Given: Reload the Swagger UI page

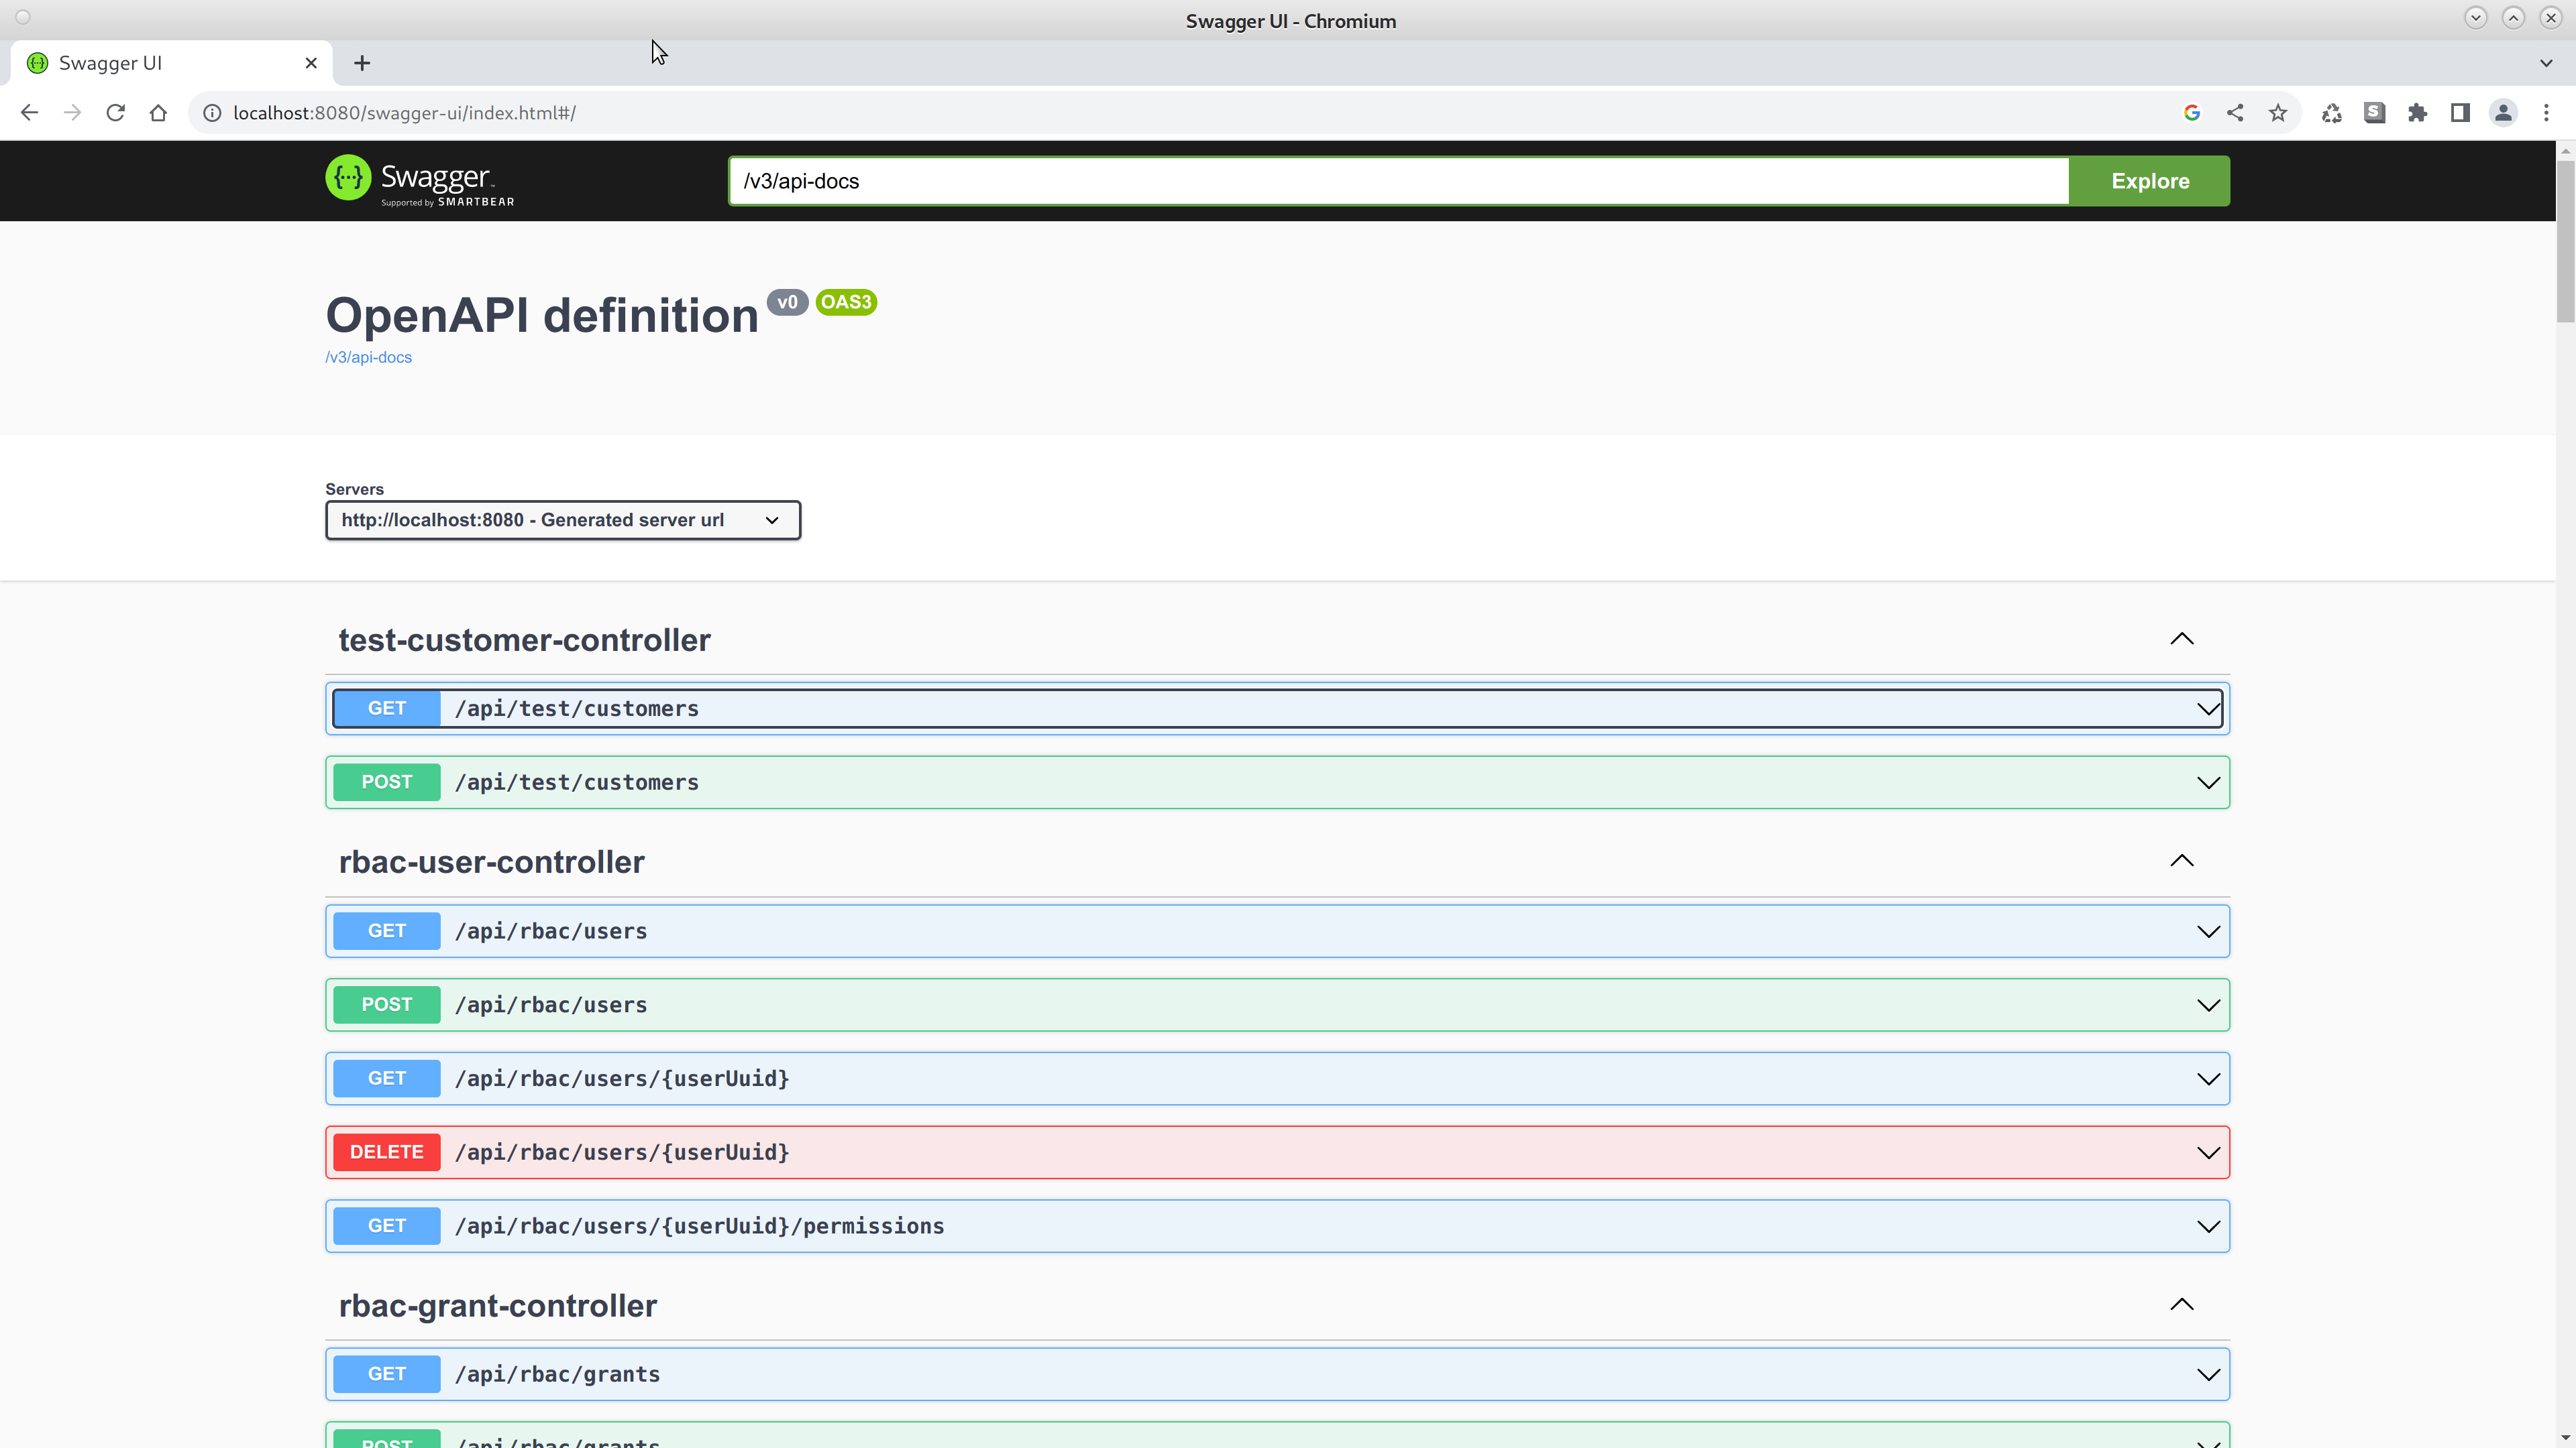Looking at the screenshot, I should [115, 113].
